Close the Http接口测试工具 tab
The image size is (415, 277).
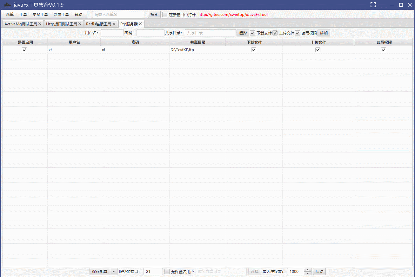pos(80,23)
